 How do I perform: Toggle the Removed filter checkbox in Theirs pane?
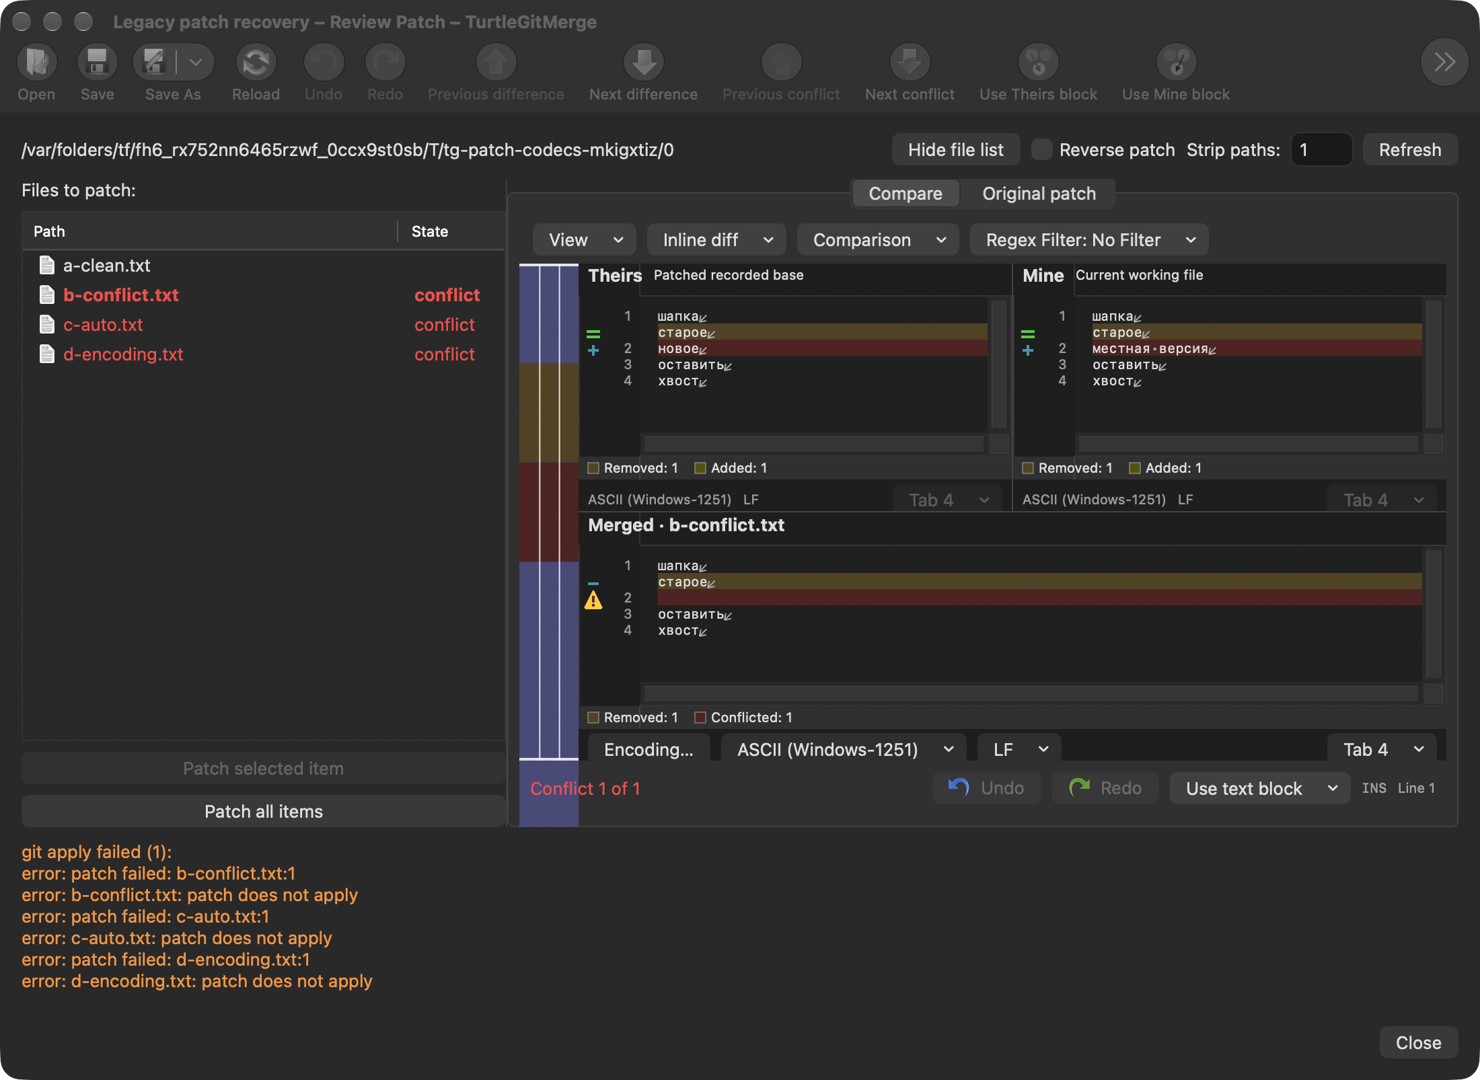click(593, 468)
